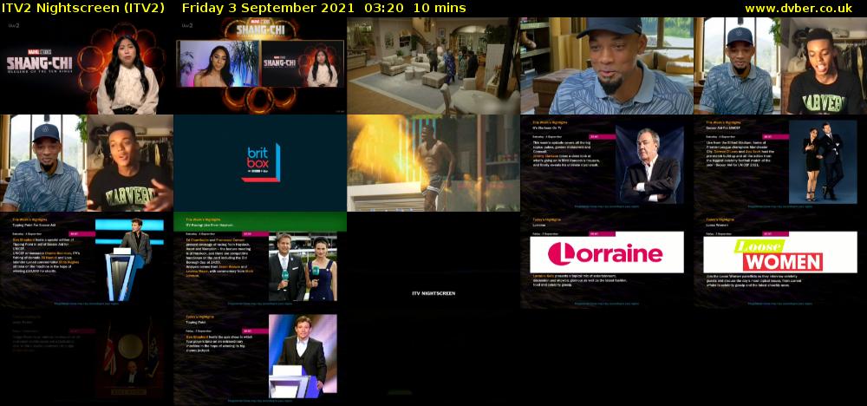
Task: Open the Shang-Chi single presenter thumbnail
Action: pos(87,66)
